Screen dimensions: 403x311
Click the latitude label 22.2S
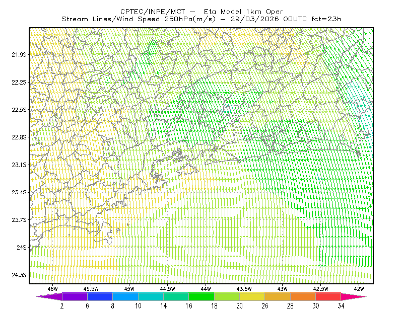pyautogui.click(x=19, y=82)
